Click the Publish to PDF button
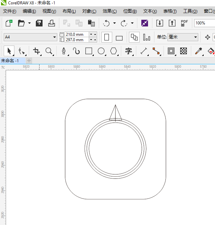The width and height of the screenshot is (215, 225). click(x=184, y=23)
